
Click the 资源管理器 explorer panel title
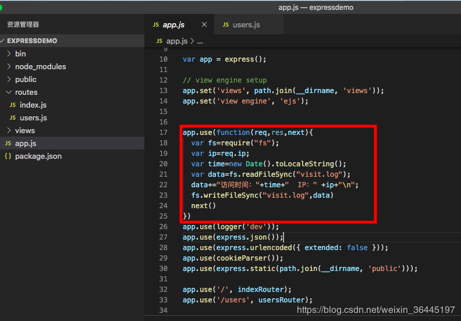pos(23,24)
